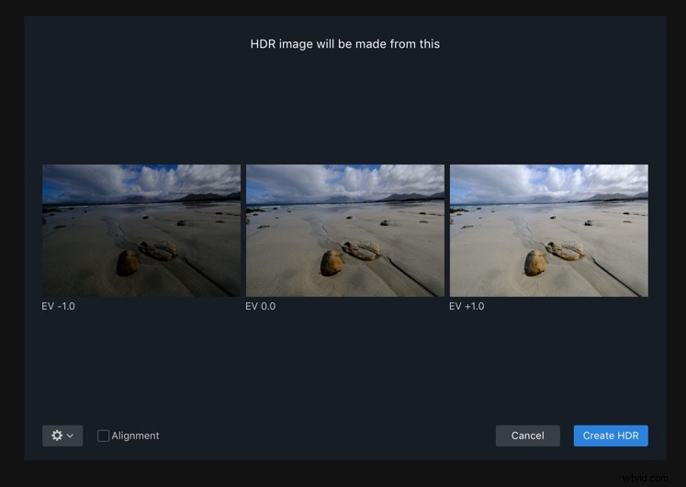Click the 'HDR image will be made from this' heading

(x=344, y=44)
